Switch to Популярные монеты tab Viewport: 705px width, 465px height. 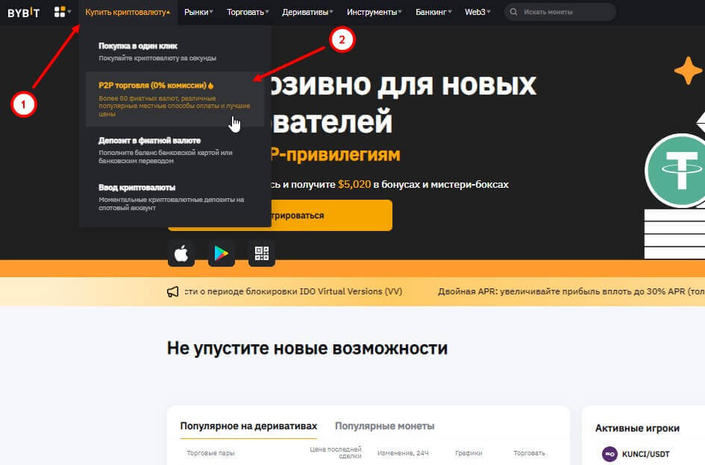point(384,426)
